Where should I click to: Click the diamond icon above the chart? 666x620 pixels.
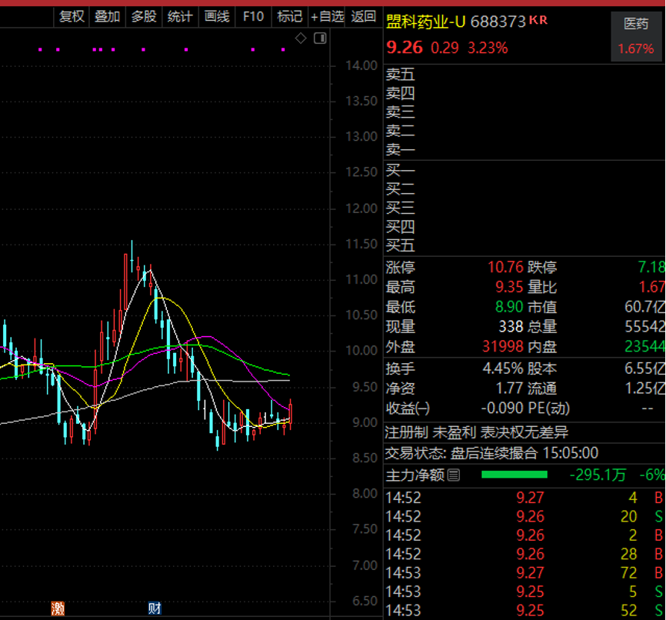pos(301,38)
